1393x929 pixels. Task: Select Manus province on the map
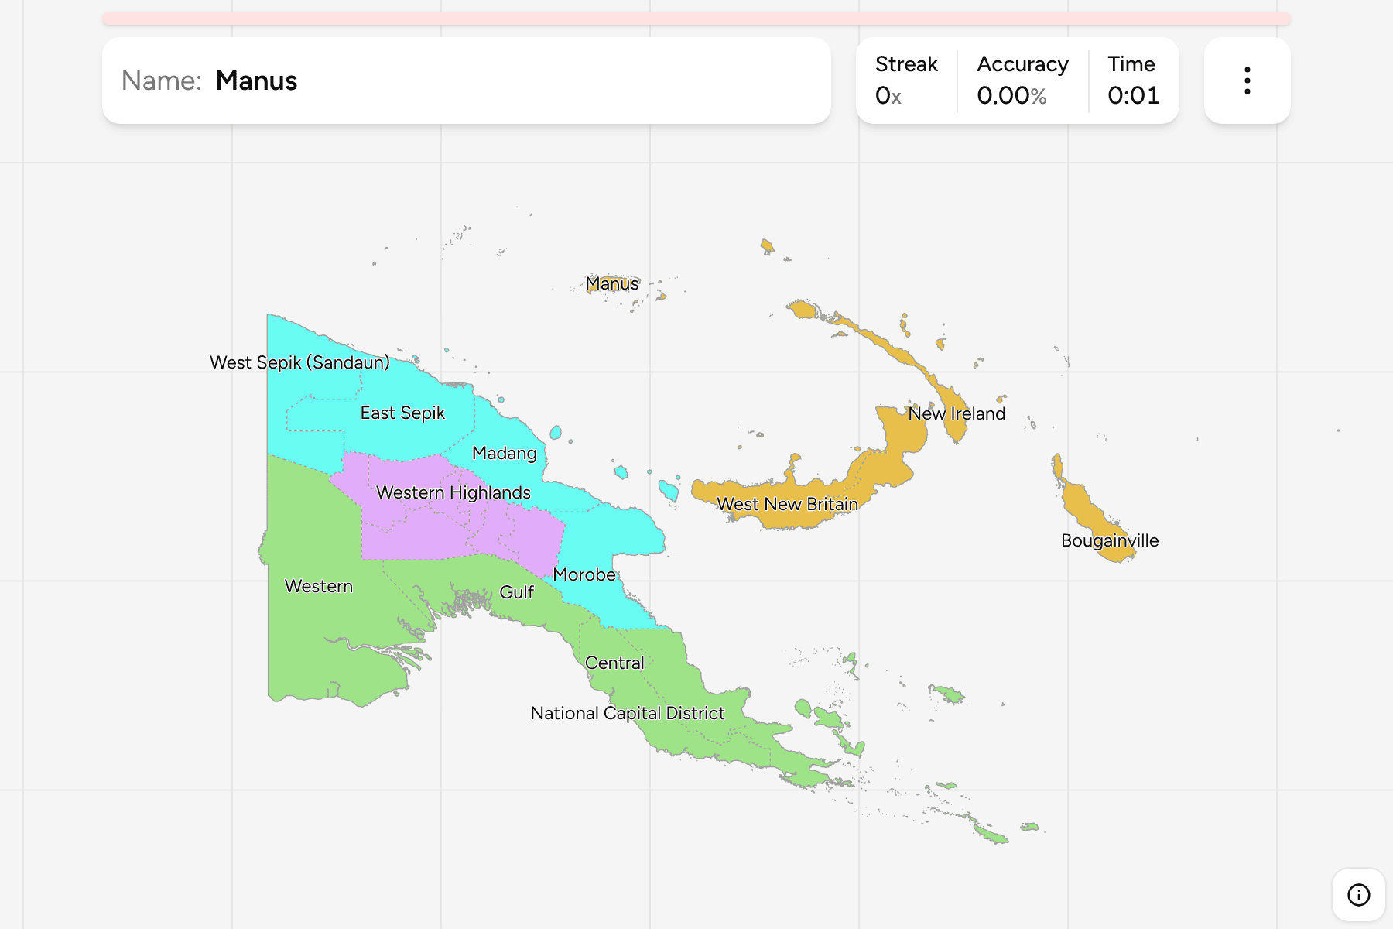point(612,284)
